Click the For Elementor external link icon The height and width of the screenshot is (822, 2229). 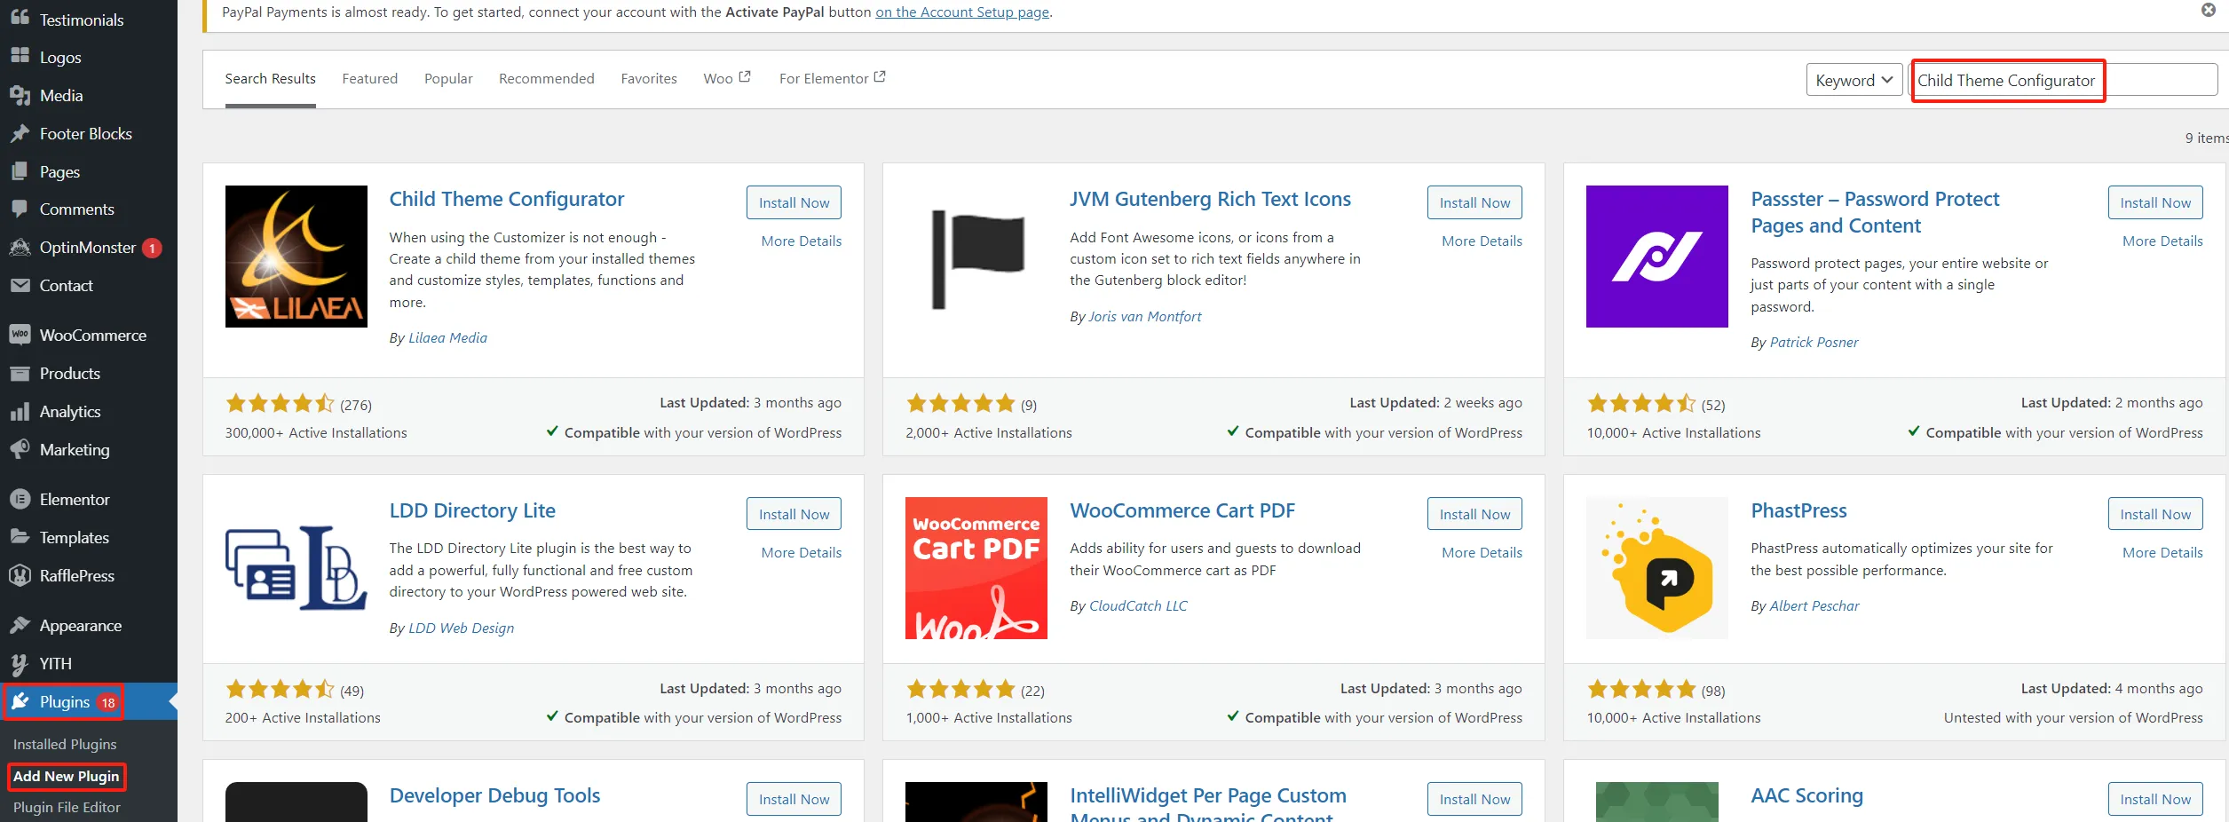tap(880, 77)
